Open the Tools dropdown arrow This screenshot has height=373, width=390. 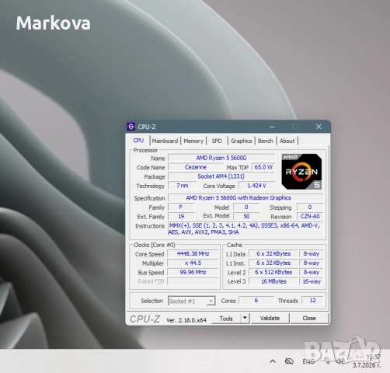pyautogui.click(x=245, y=318)
